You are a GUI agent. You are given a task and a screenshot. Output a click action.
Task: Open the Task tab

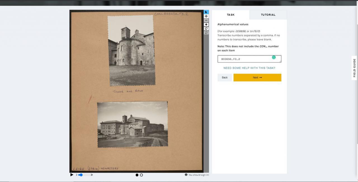230,15
